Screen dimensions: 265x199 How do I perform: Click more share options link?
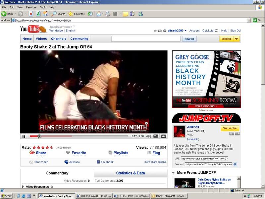[155, 162]
